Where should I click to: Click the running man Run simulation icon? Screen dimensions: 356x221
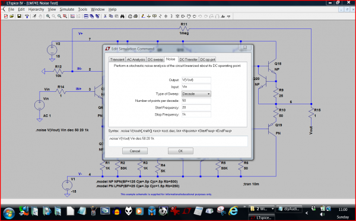34,17
